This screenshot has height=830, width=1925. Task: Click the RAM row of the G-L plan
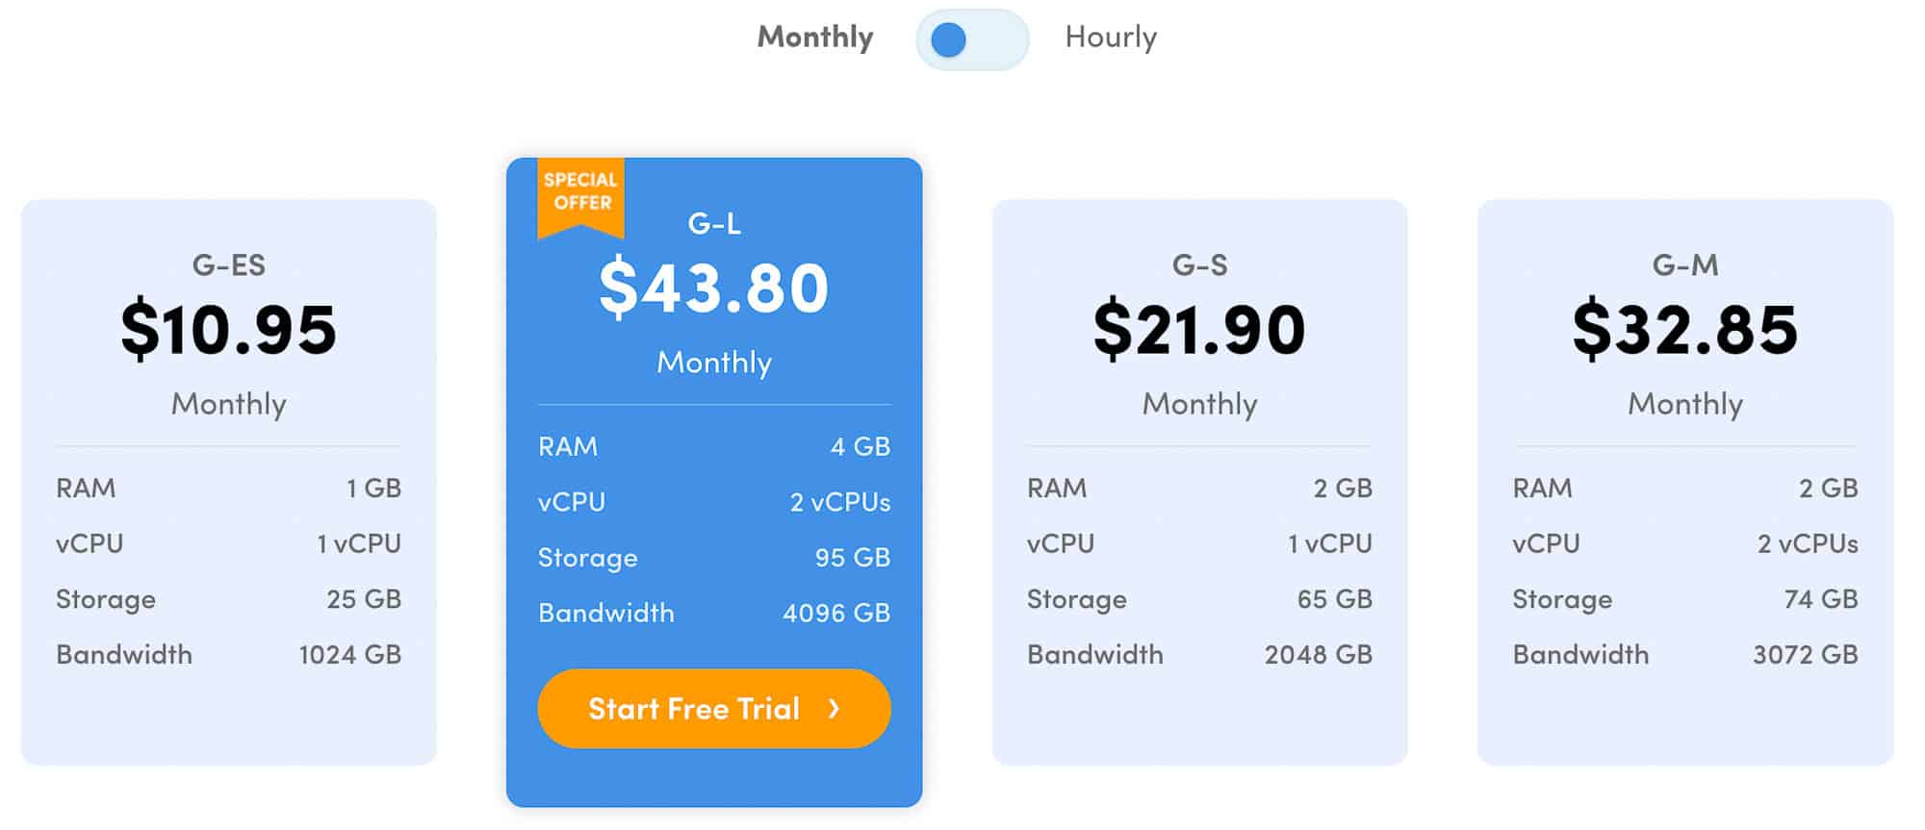click(713, 445)
